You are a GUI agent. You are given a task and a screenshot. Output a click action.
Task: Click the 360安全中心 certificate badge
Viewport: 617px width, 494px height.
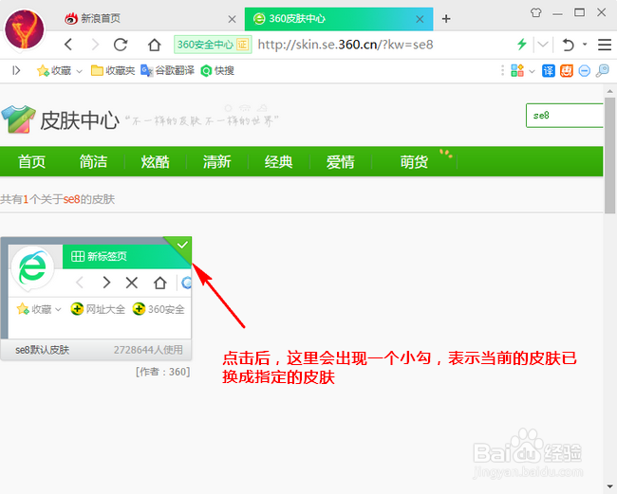click(213, 45)
